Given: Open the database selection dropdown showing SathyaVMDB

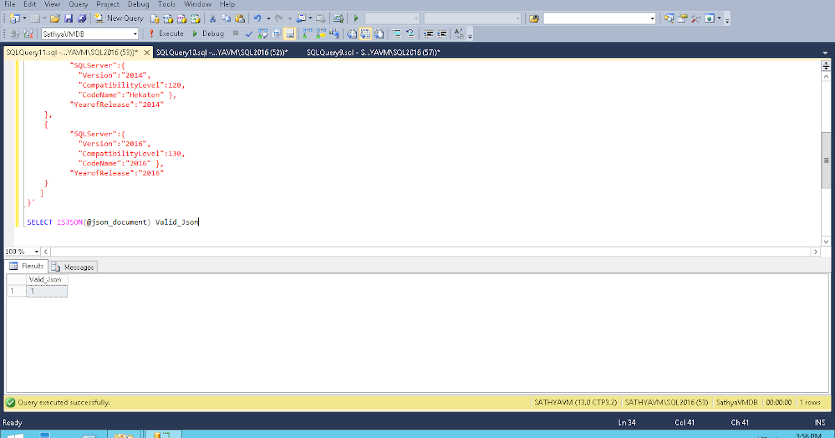Looking at the screenshot, I should click(x=136, y=33).
